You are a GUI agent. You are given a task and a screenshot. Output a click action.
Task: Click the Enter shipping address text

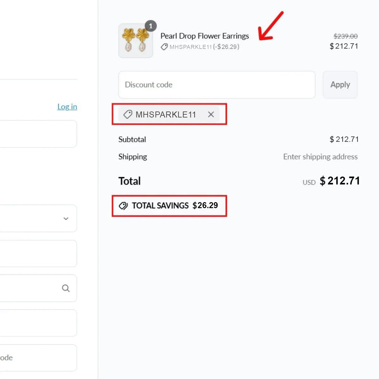pos(320,157)
